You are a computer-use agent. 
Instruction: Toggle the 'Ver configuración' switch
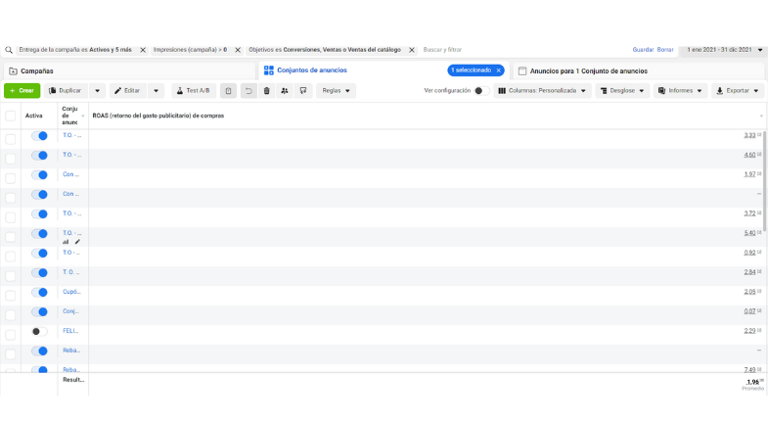click(480, 91)
